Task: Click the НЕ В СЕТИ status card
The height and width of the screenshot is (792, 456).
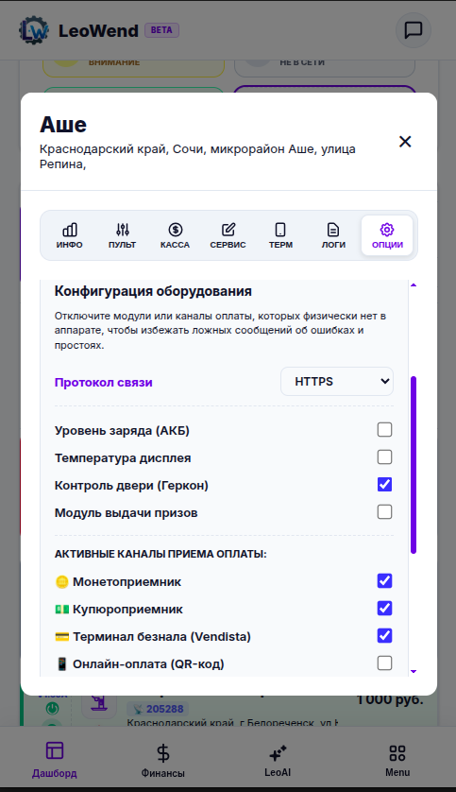Action: click(x=325, y=67)
